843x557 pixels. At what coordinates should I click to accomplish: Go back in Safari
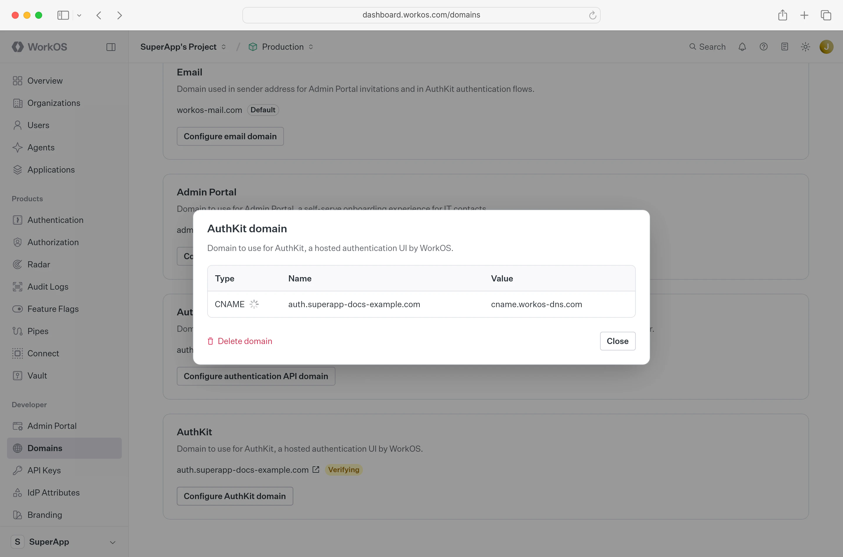[x=99, y=15]
